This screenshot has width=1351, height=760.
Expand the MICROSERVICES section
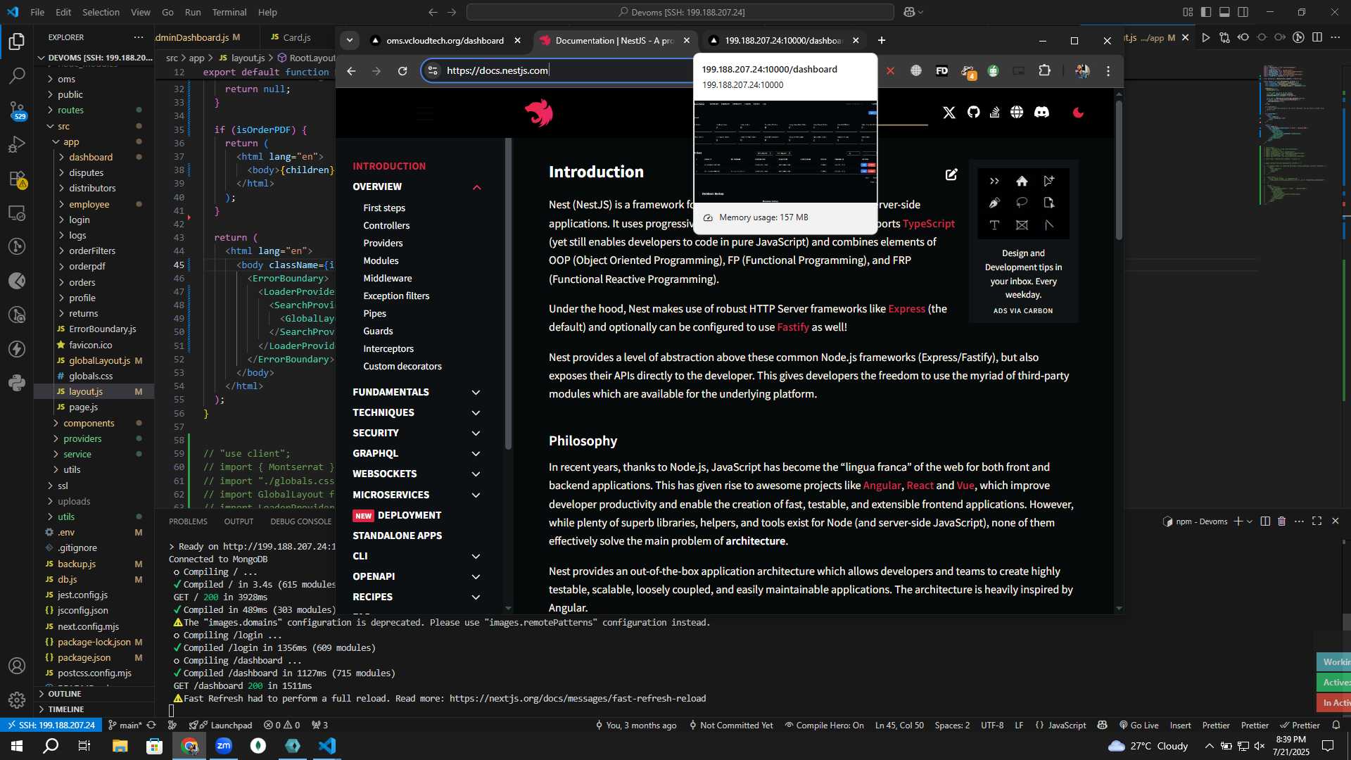tap(476, 495)
